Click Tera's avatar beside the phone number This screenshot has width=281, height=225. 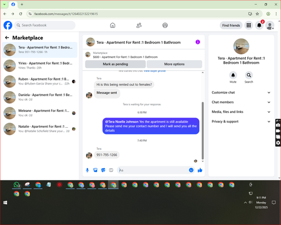89,155
